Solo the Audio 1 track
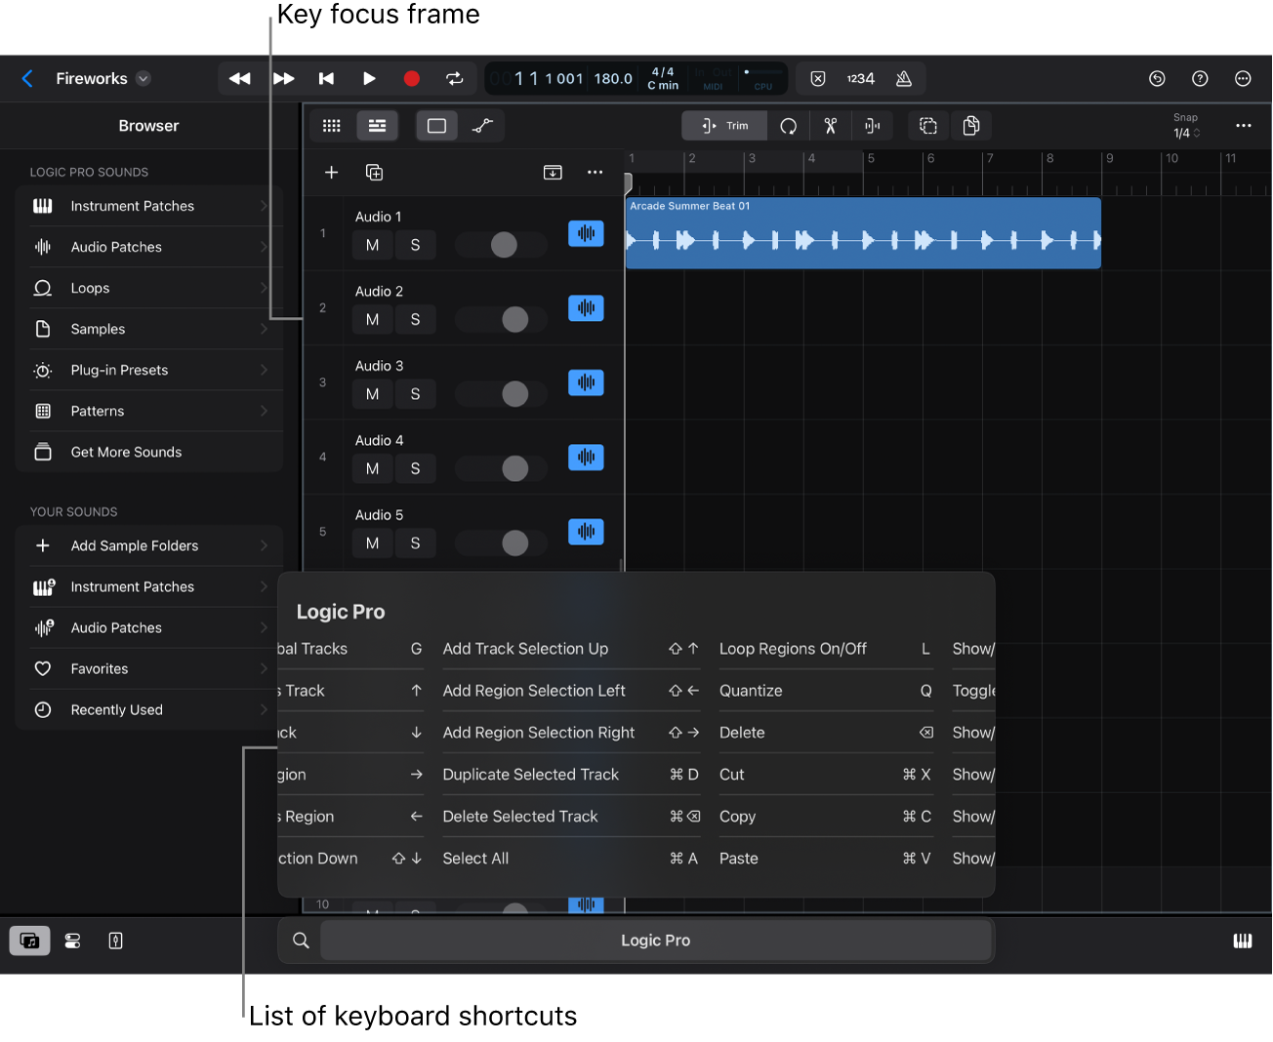The height and width of the screenshot is (1042, 1273). tap(415, 245)
